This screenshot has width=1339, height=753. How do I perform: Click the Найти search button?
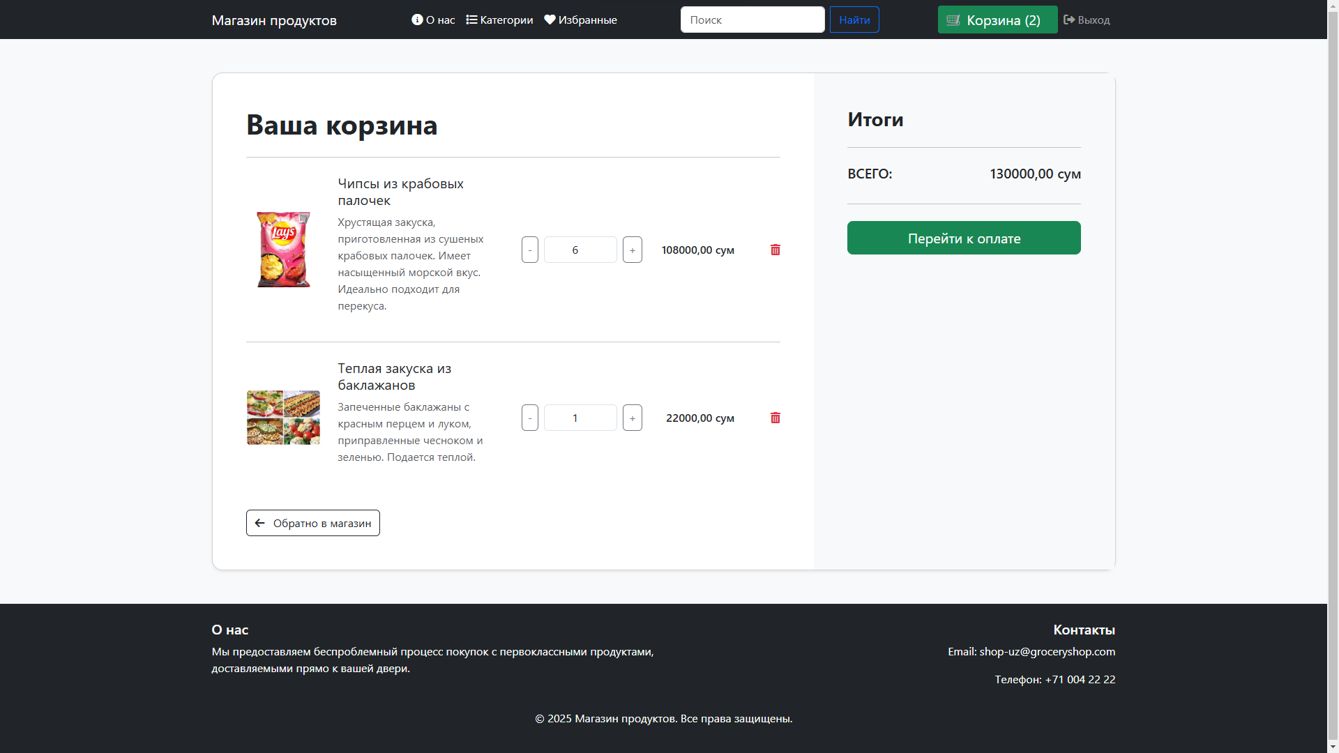pyautogui.click(x=854, y=20)
